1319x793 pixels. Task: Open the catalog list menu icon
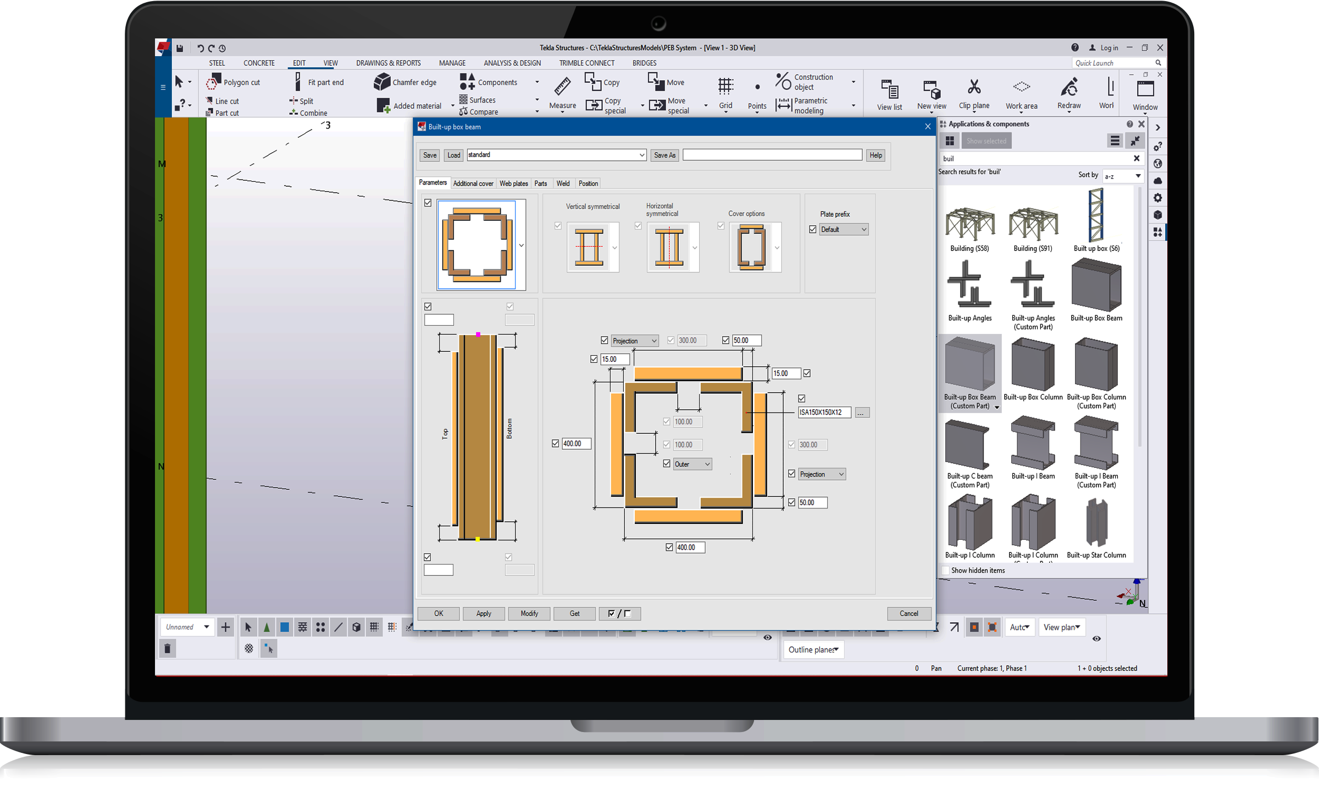(x=1114, y=141)
